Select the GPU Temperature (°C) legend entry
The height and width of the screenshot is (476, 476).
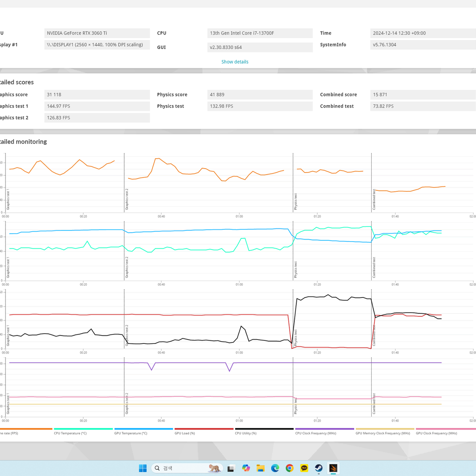click(x=144, y=432)
